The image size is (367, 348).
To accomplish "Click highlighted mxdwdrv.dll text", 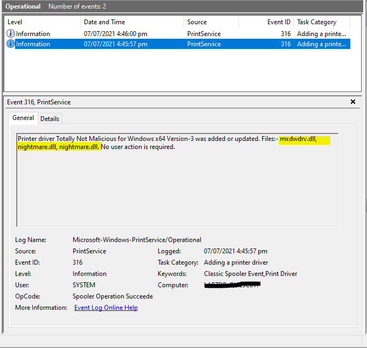I will pos(298,139).
